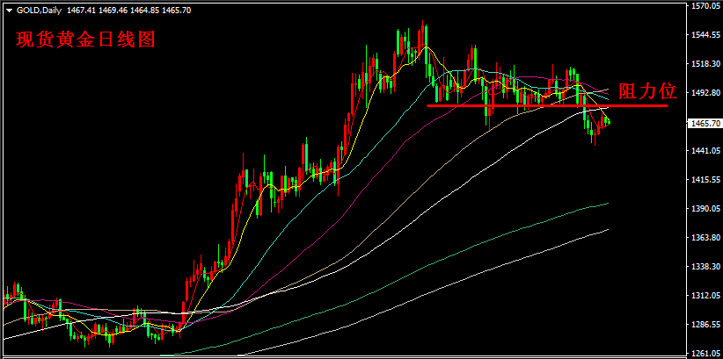Click the 1492.80 price axis label
Screen dimensions: 723x359
[706, 93]
